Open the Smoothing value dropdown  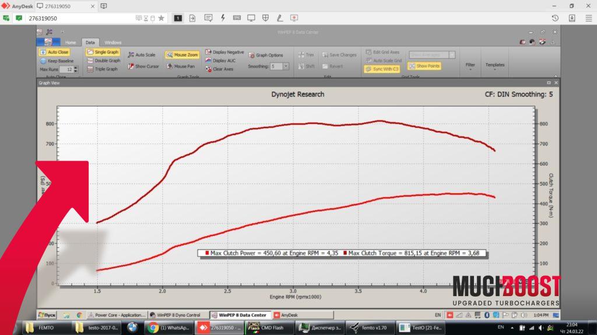point(286,66)
